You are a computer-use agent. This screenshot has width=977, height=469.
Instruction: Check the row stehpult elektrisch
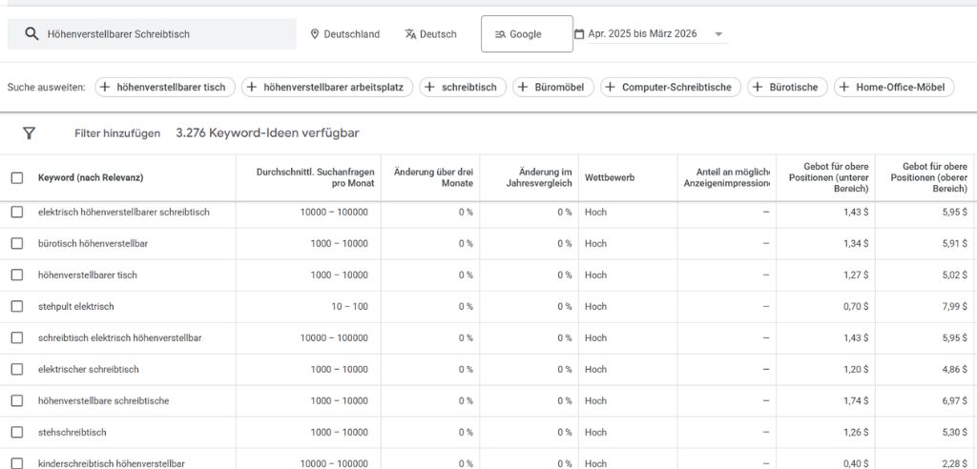[x=17, y=306]
